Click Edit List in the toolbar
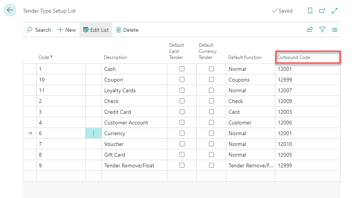Image resolution: width=356 pixels, height=198 pixels. [x=96, y=30]
